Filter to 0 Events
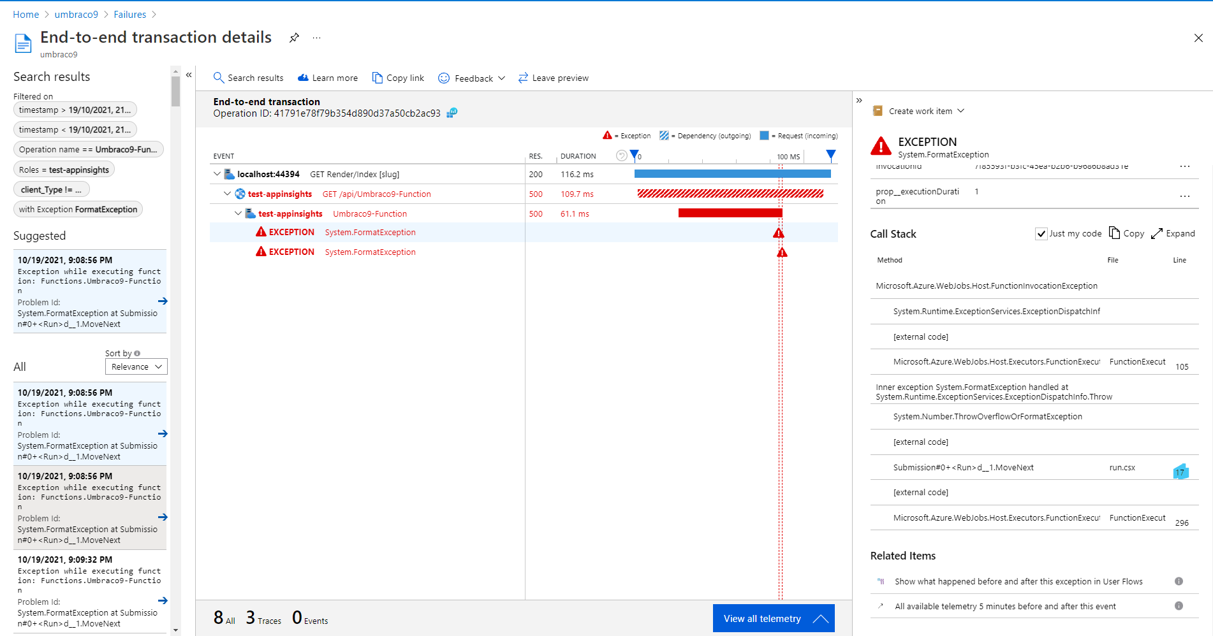This screenshot has height=636, width=1213. [x=310, y=618]
